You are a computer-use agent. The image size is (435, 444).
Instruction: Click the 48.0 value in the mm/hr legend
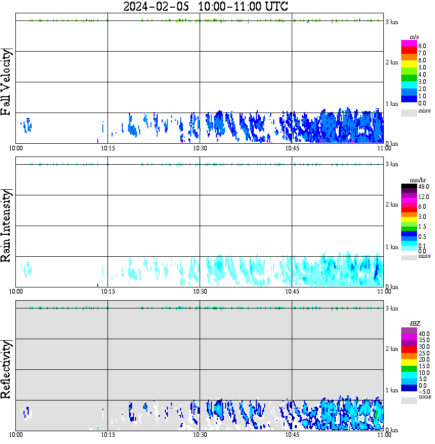point(424,187)
